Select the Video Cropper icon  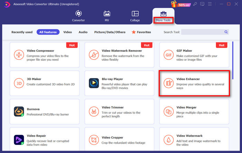(94, 140)
